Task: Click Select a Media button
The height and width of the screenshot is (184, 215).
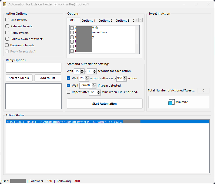Action: (x=19, y=78)
